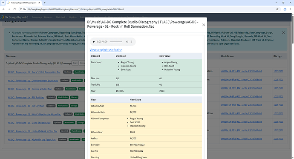294x159 pixels.
Task: Select the FixSongsReport00006 browser tab
Action: coord(24,3)
